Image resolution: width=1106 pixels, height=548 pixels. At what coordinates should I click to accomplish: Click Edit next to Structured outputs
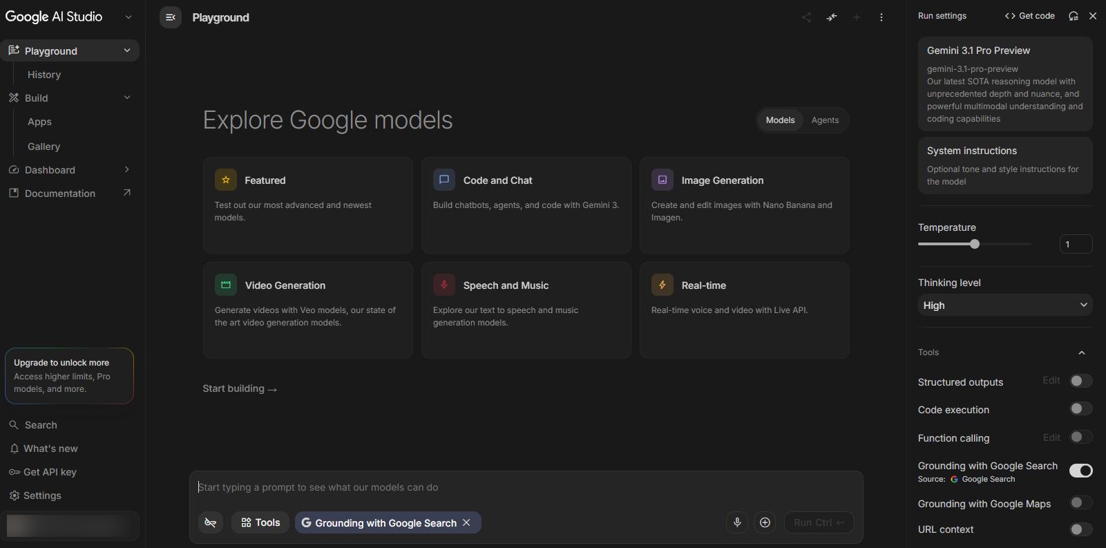(1051, 380)
